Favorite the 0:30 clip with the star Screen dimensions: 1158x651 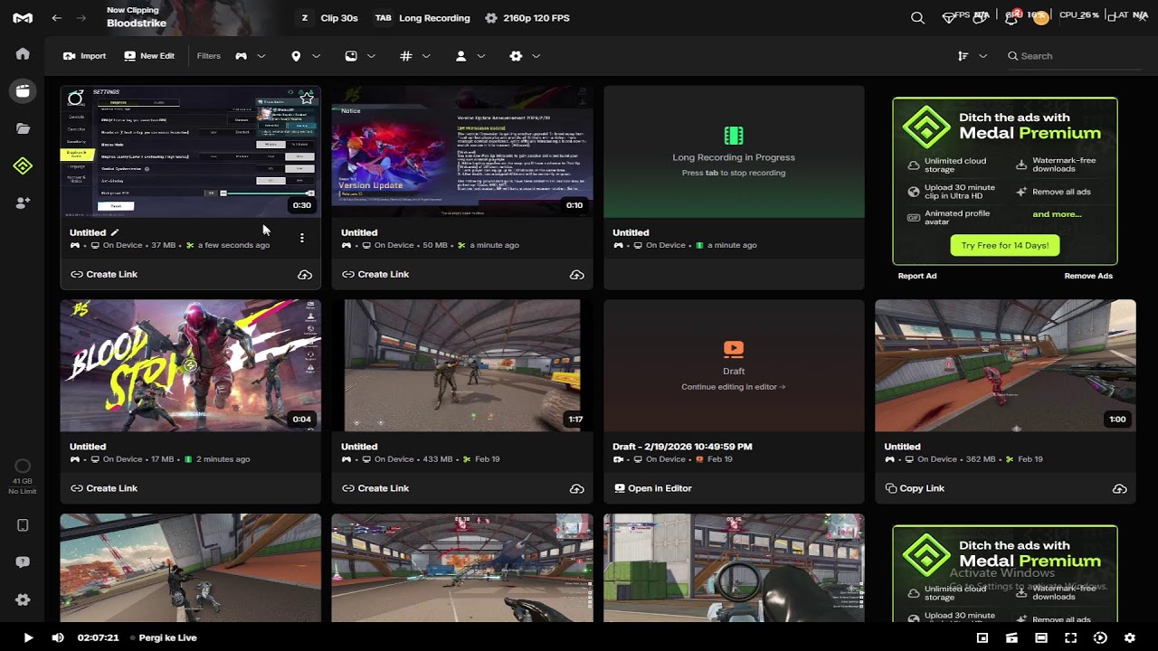click(x=308, y=97)
